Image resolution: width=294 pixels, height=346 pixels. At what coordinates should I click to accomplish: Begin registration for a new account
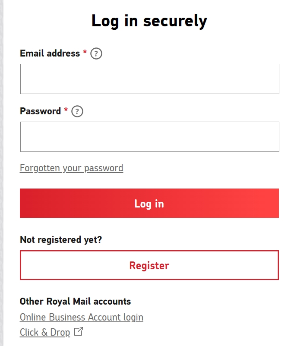point(149,265)
